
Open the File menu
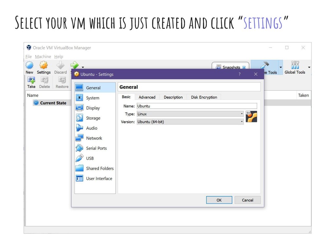coord(28,57)
